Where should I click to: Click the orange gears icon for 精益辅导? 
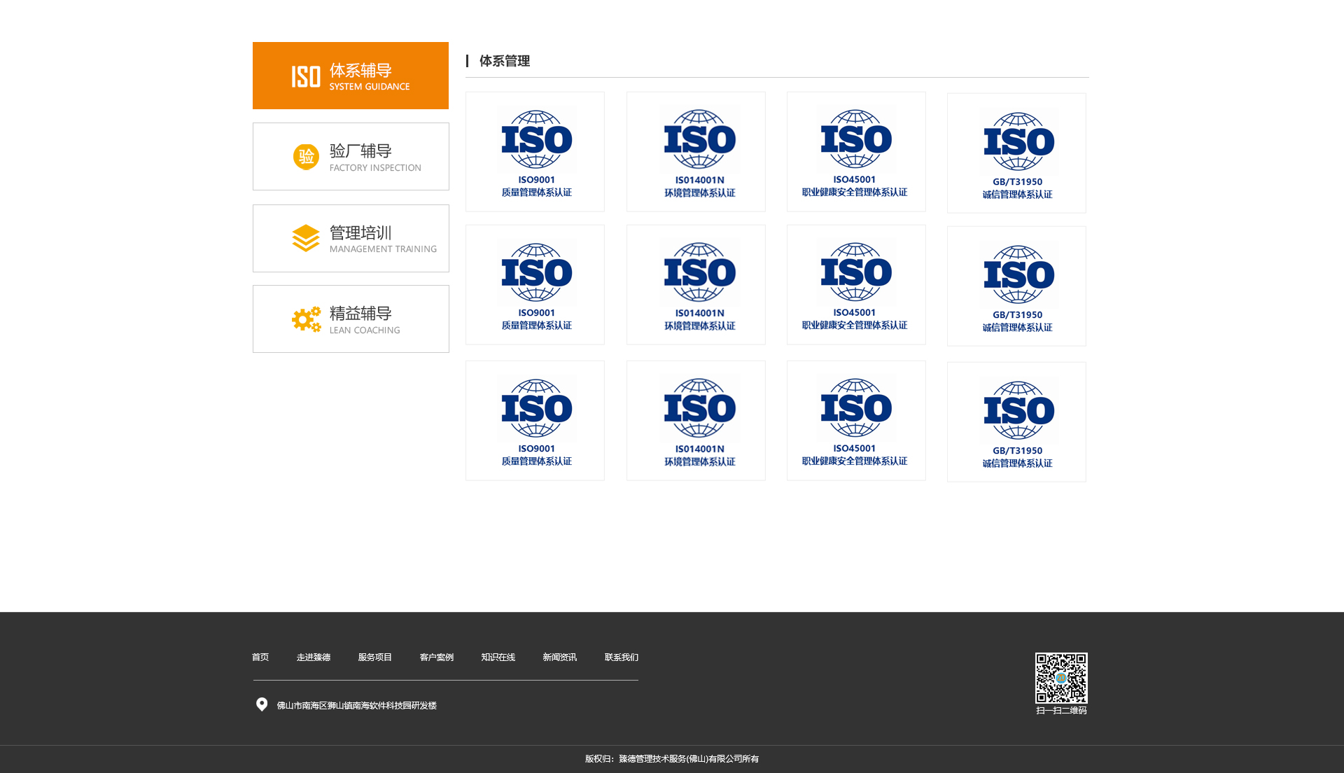tap(306, 319)
